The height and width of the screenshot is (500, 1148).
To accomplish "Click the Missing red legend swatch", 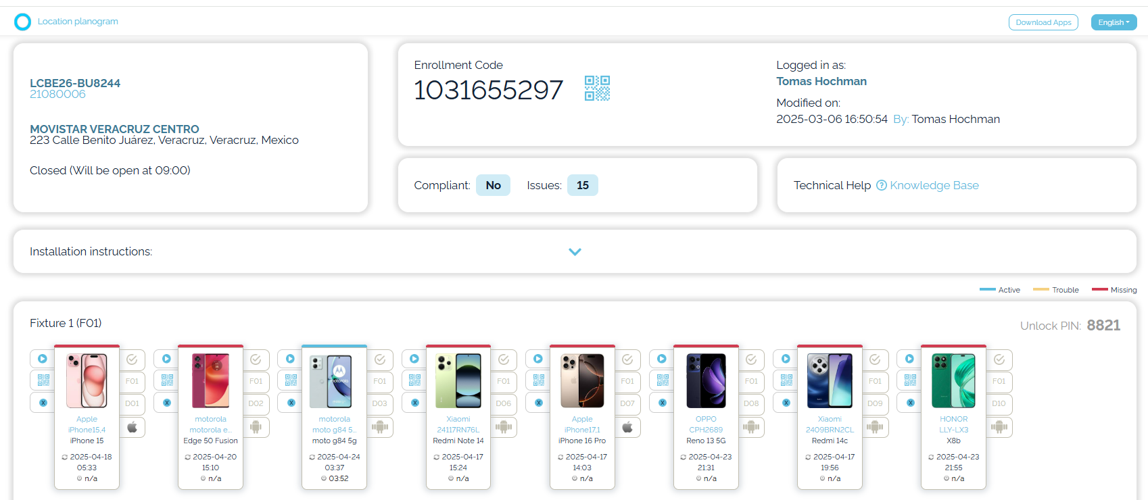I will click(x=1100, y=289).
